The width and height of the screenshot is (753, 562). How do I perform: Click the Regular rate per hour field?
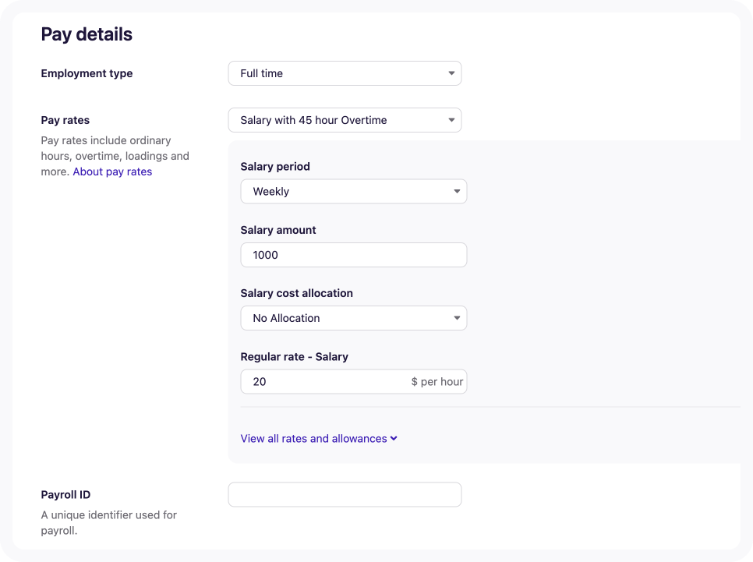(x=327, y=381)
